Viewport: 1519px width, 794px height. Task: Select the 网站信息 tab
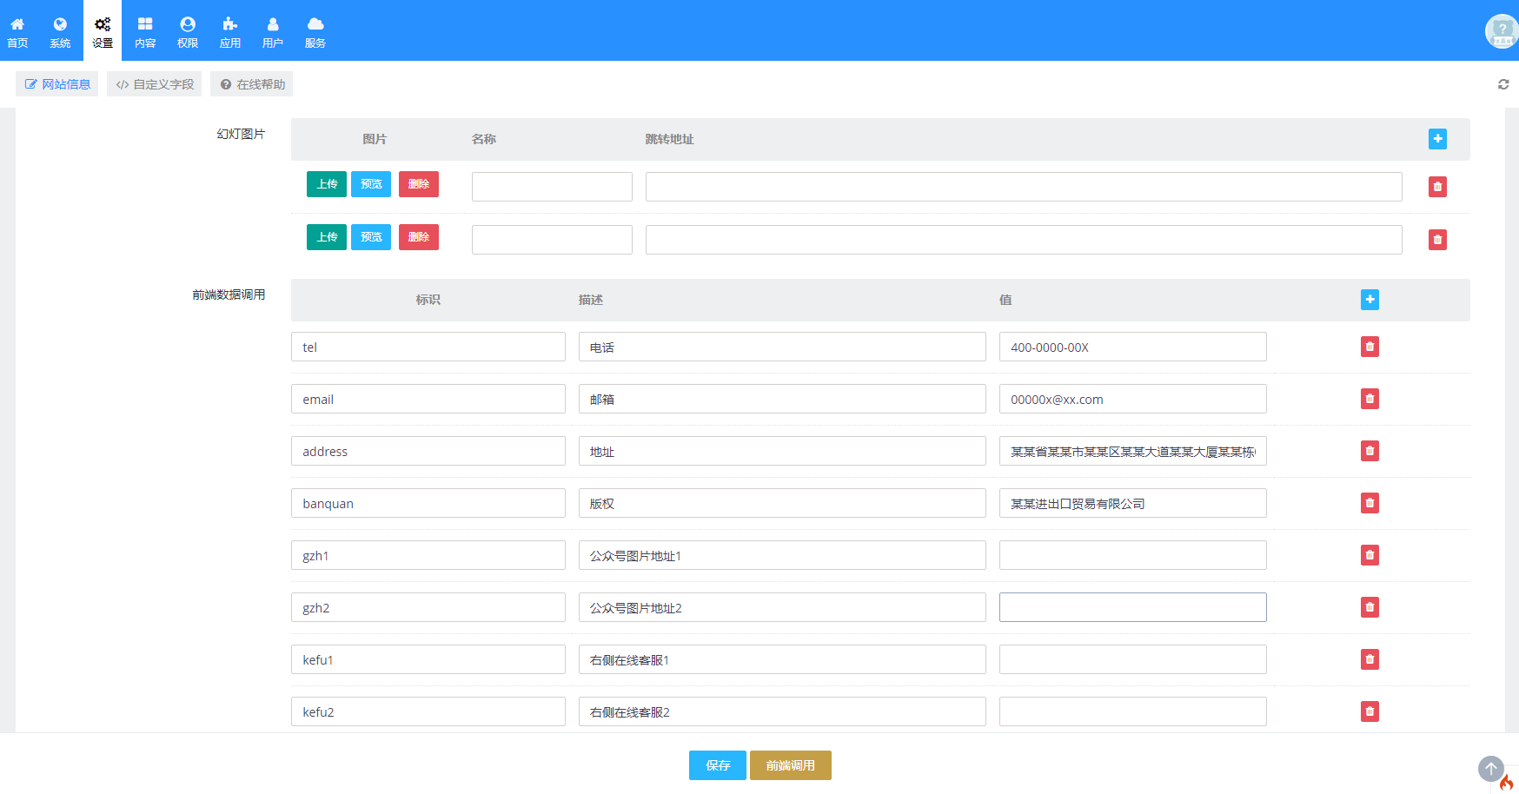(56, 84)
